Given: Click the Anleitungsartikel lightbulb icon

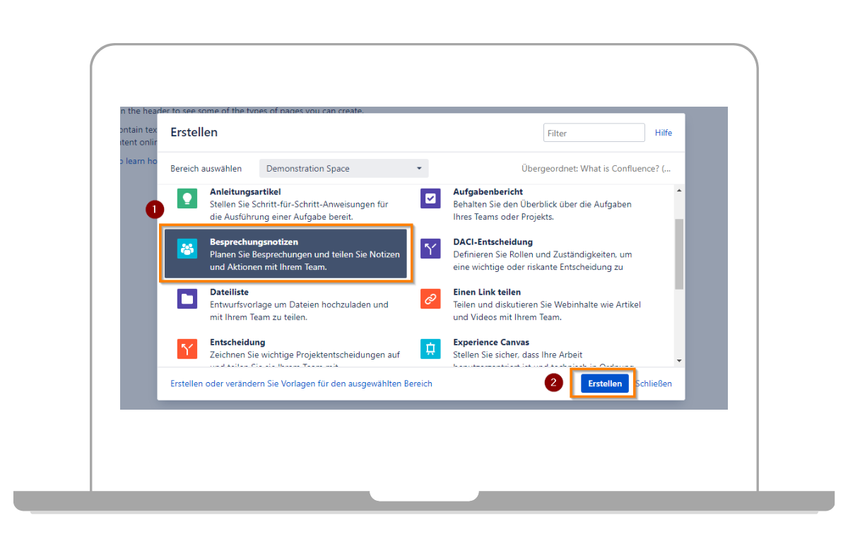Looking at the screenshot, I should pos(187,198).
